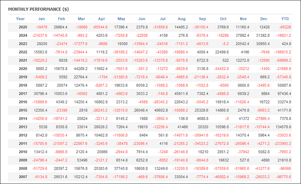Select the 2016 year row label
The width and height of the screenshot is (301, 184).
pyautogui.click(x=23, y=102)
